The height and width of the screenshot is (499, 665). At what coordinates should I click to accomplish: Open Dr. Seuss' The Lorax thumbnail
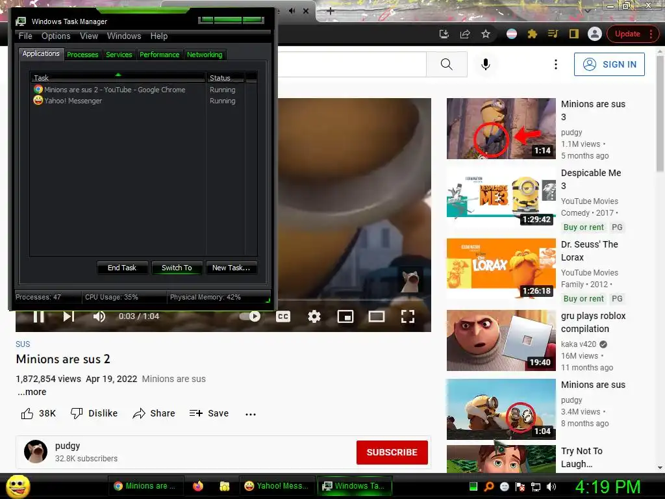pyautogui.click(x=501, y=269)
